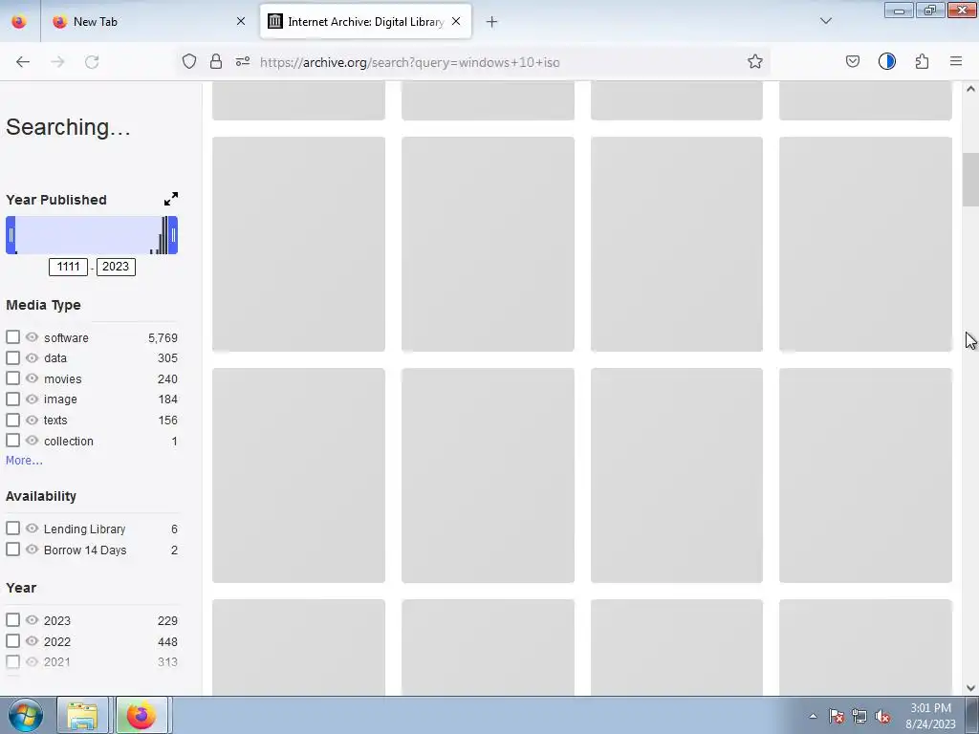Close the New Tab tab
Image resolution: width=979 pixels, height=734 pixels.
[x=240, y=21]
